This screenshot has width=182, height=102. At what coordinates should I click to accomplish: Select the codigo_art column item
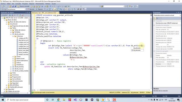pos(23,38)
